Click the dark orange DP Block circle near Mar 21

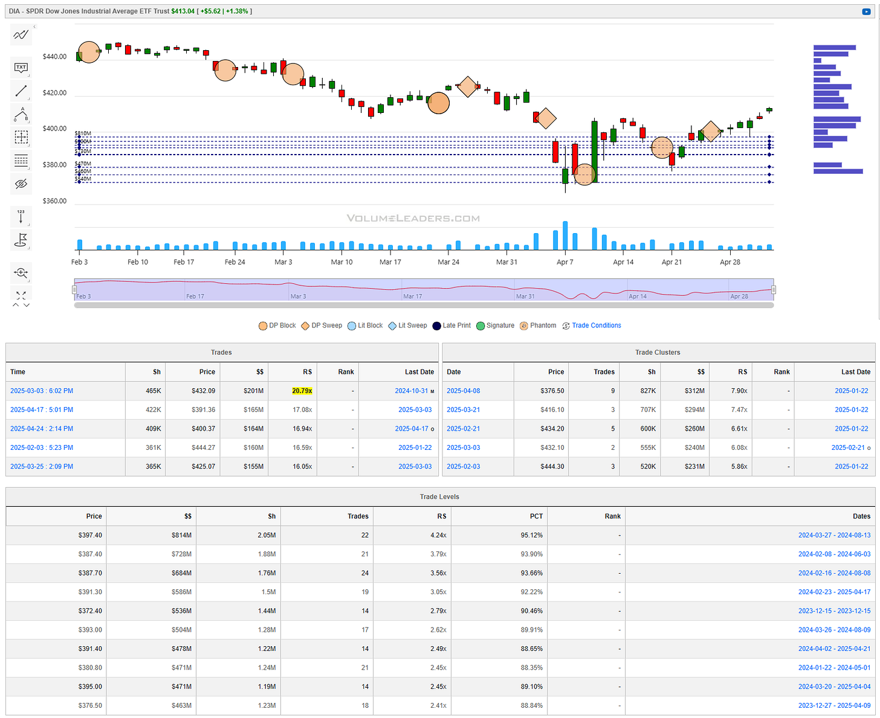click(x=438, y=103)
